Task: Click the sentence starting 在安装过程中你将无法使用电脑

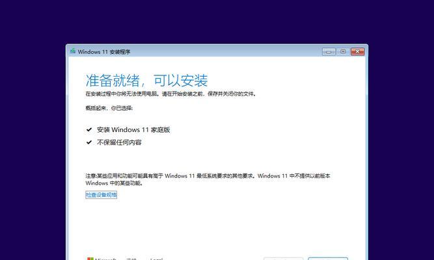Action: [x=170, y=94]
